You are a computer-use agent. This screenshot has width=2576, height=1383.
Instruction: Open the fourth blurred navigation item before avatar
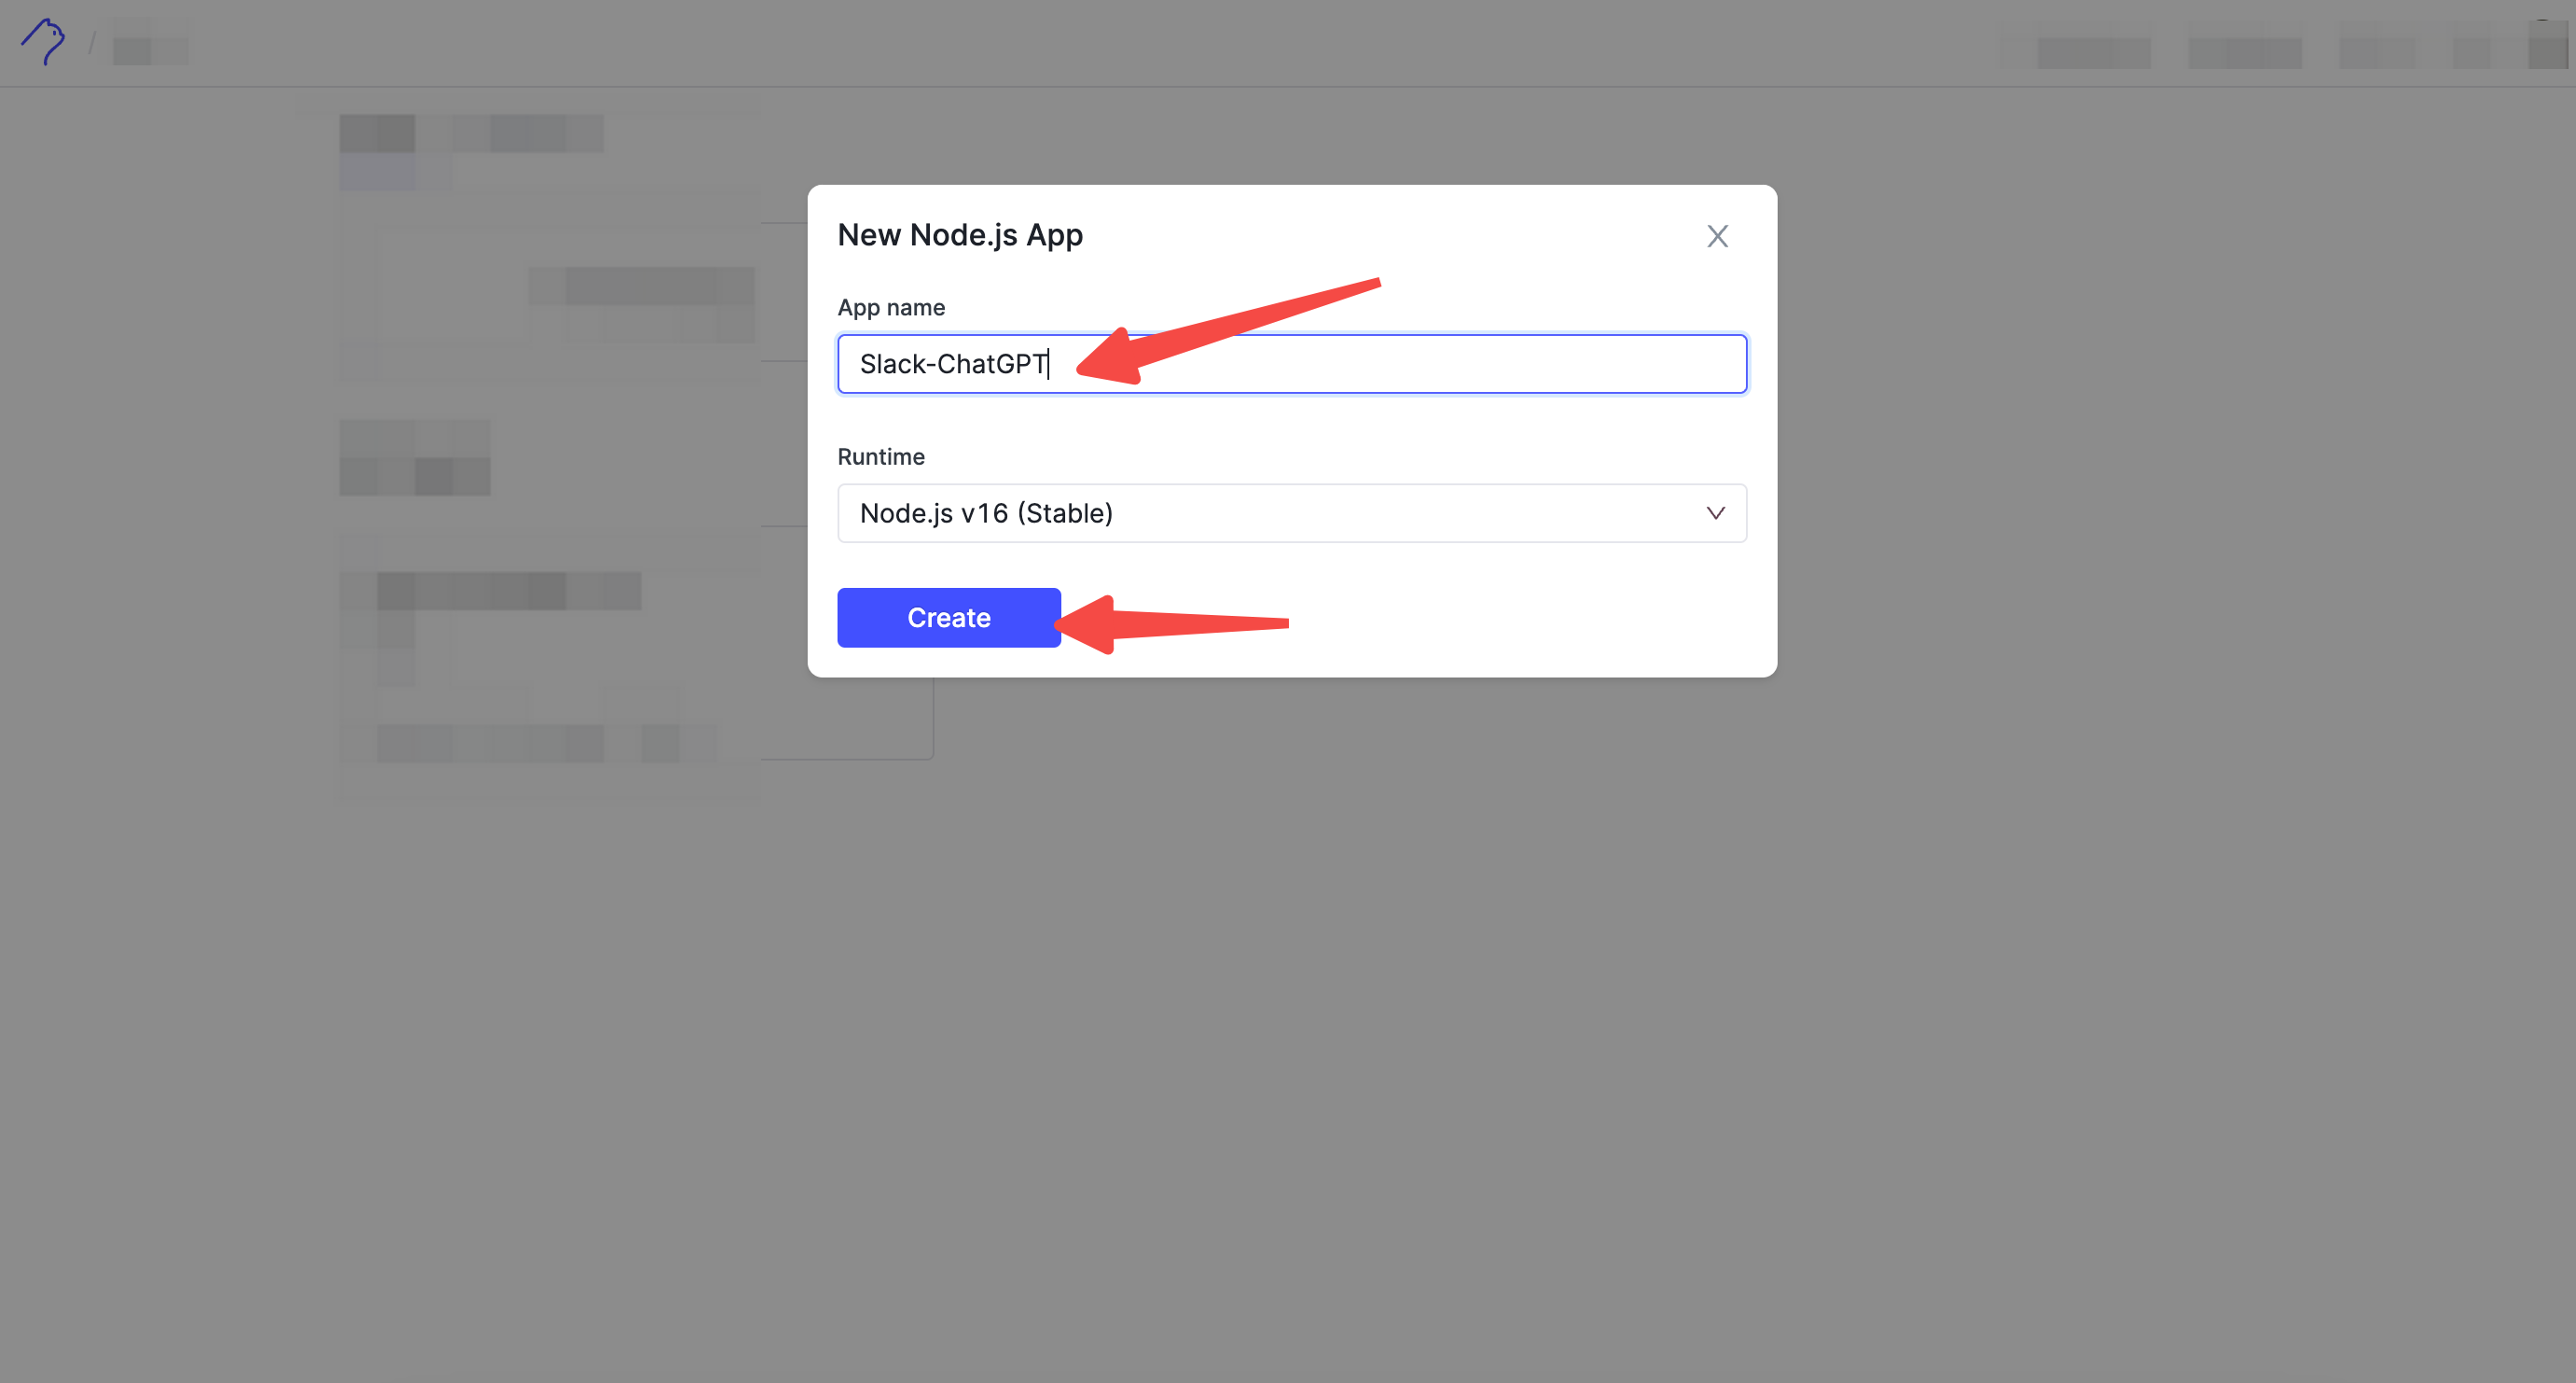point(2472,52)
